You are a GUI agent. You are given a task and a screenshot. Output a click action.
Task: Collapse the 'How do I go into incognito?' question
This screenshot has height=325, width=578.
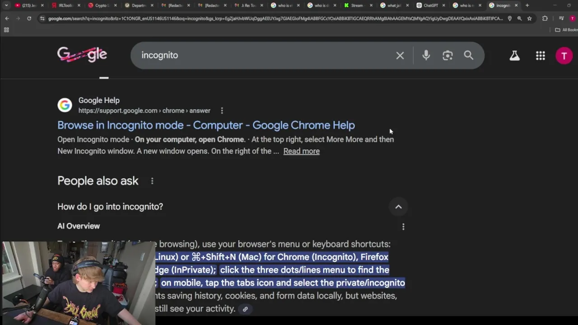(398, 207)
